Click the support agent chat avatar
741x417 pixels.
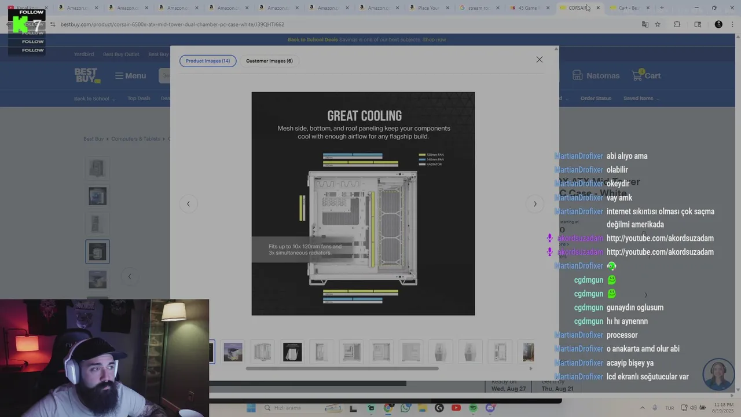coord(718,375)
